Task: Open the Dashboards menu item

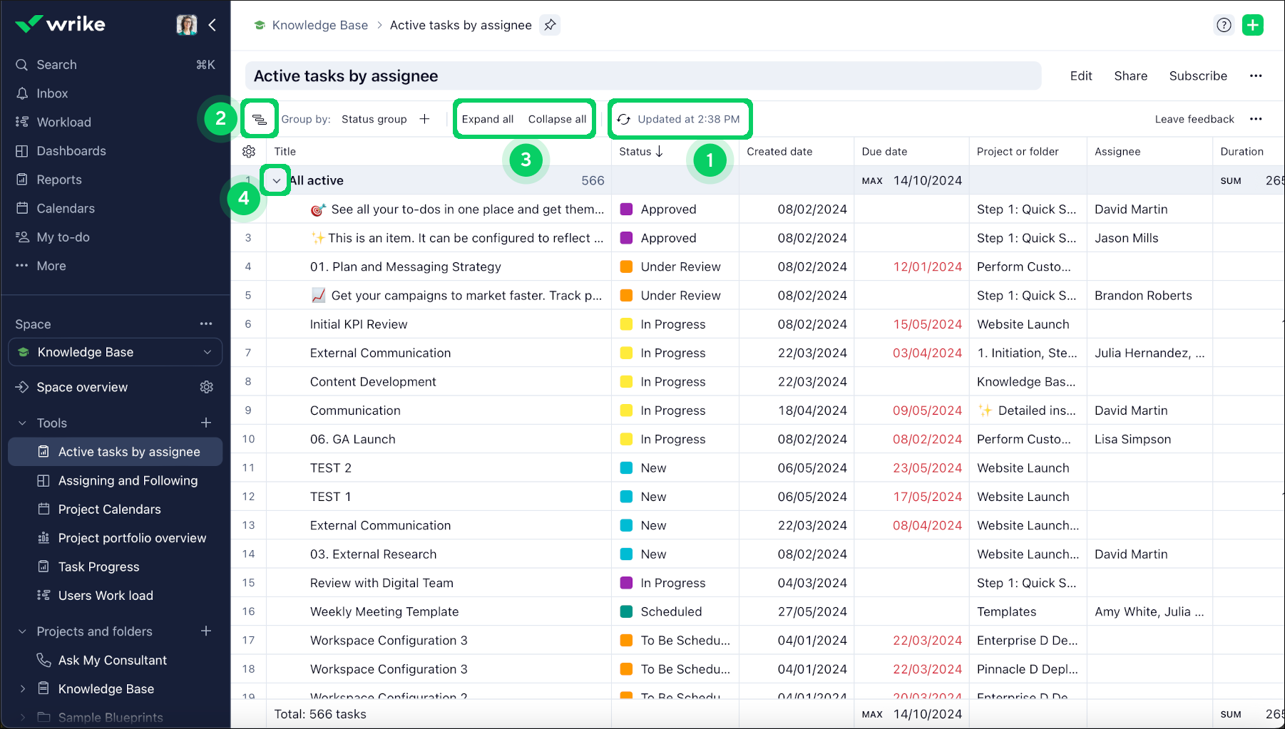Action: [x=71, y=151]
